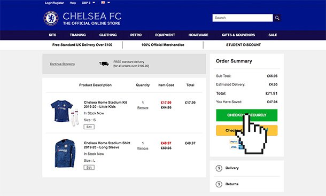Viewport: 326px width, 196px height.
Task: Click into the Search input field
Action: click(x=243, y=18)
